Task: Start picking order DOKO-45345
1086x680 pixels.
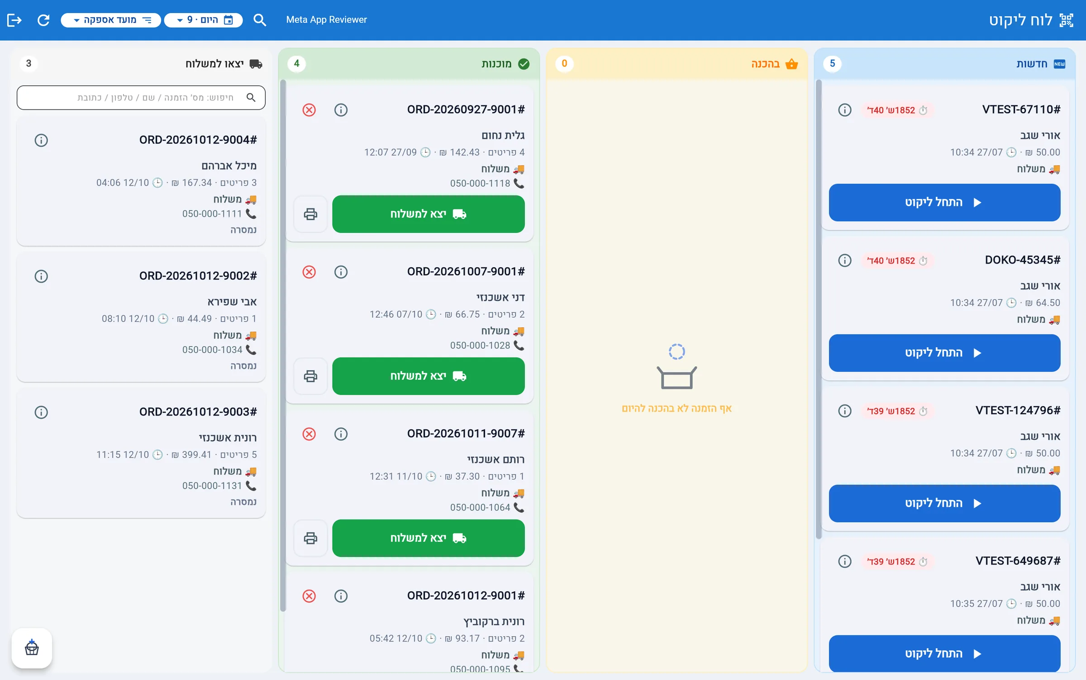Action: click(x=944, y=353)
